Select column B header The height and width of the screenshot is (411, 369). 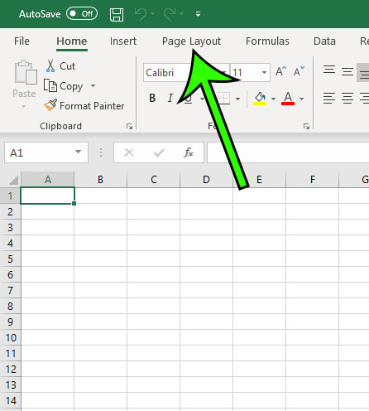[101, 180]
